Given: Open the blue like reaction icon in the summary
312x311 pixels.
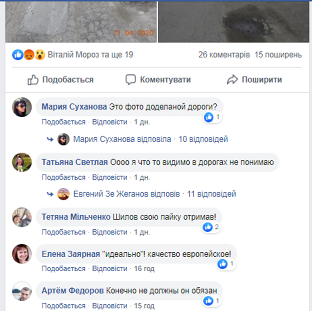Looking at the screenshot, I should [x=18, y=55].
